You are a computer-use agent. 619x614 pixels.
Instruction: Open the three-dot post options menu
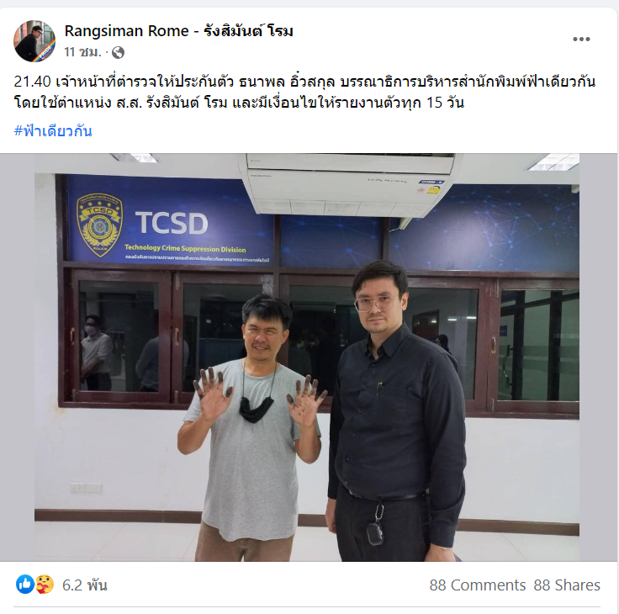pos(581,39)
